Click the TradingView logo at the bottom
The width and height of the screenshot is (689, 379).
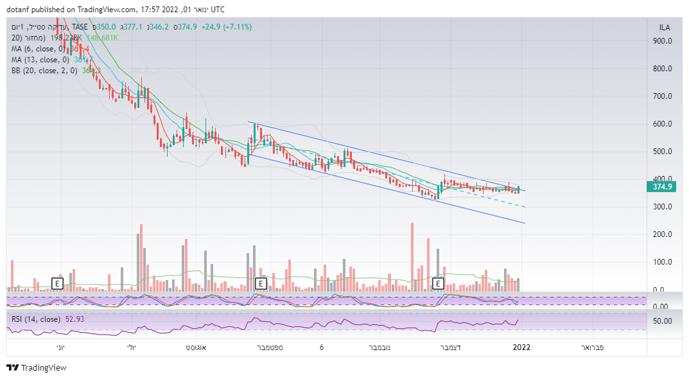pos(37,367)
